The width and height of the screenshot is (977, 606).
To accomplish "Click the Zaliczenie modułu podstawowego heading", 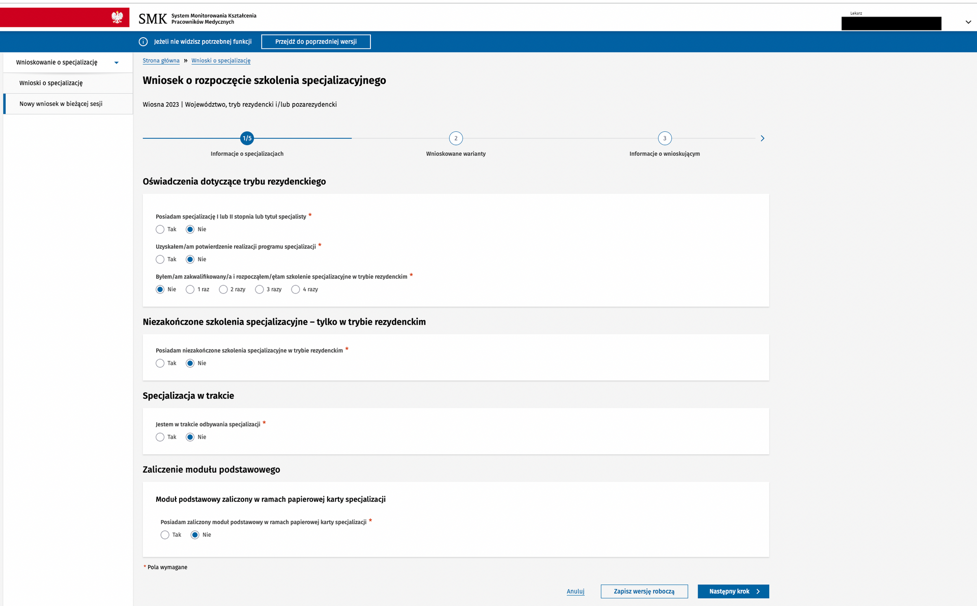I will click(x=211, y=470).
